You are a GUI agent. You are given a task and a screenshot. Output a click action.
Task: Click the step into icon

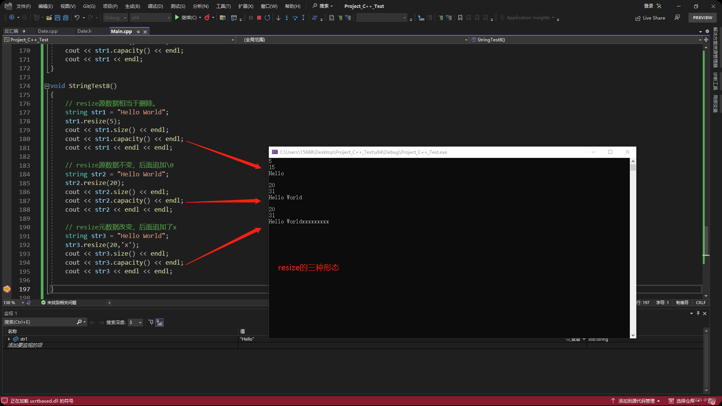287,18
